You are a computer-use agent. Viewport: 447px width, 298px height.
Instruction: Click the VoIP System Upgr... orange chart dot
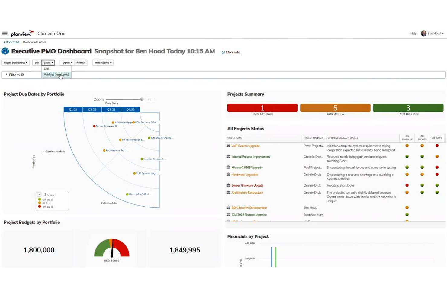click(134, 173)
